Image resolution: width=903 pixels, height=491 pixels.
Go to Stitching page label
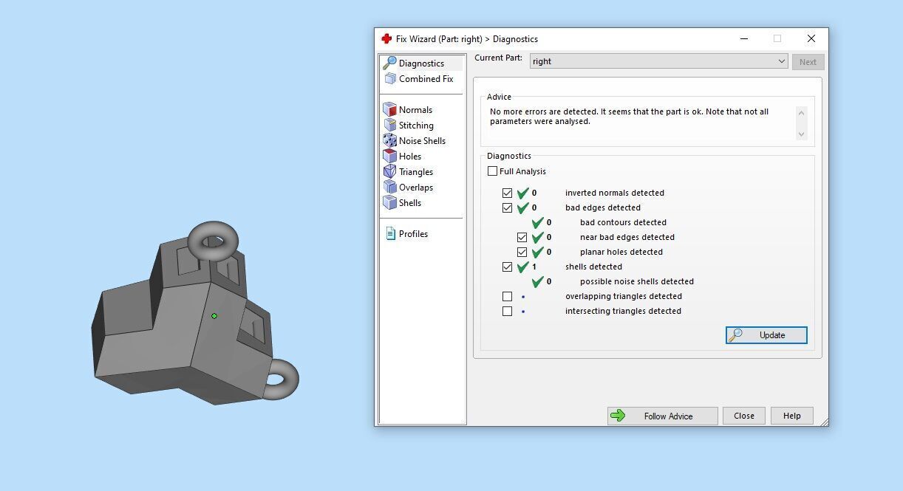pos(416,126)
